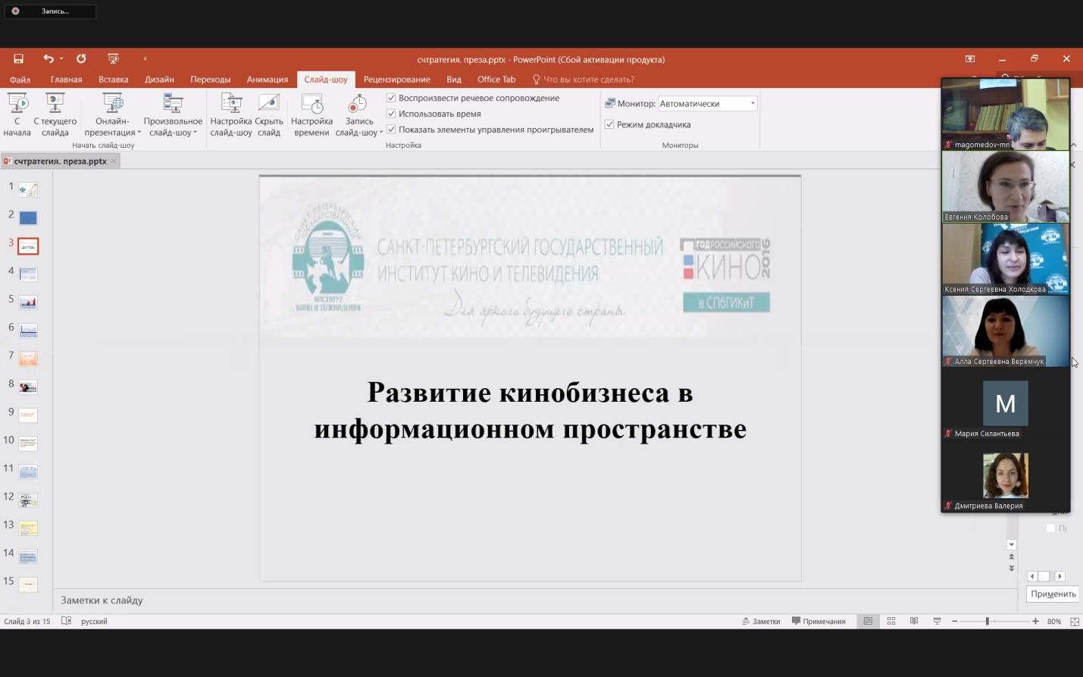Click 'Примечания' button in status bar
1083x677 pixels.
(x=819, y=621)
